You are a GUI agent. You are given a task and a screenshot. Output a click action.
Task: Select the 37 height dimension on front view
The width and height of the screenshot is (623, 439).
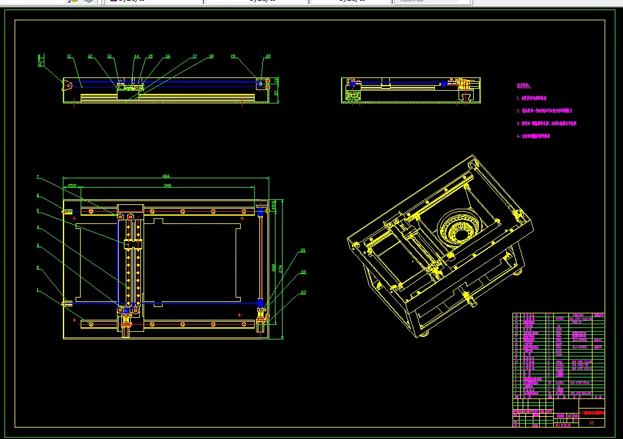click(276, 93)
